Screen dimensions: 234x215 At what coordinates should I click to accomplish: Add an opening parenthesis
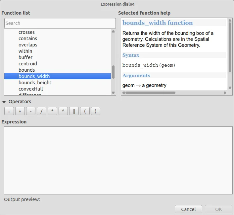pyautogui.click(x=85, y=111)
